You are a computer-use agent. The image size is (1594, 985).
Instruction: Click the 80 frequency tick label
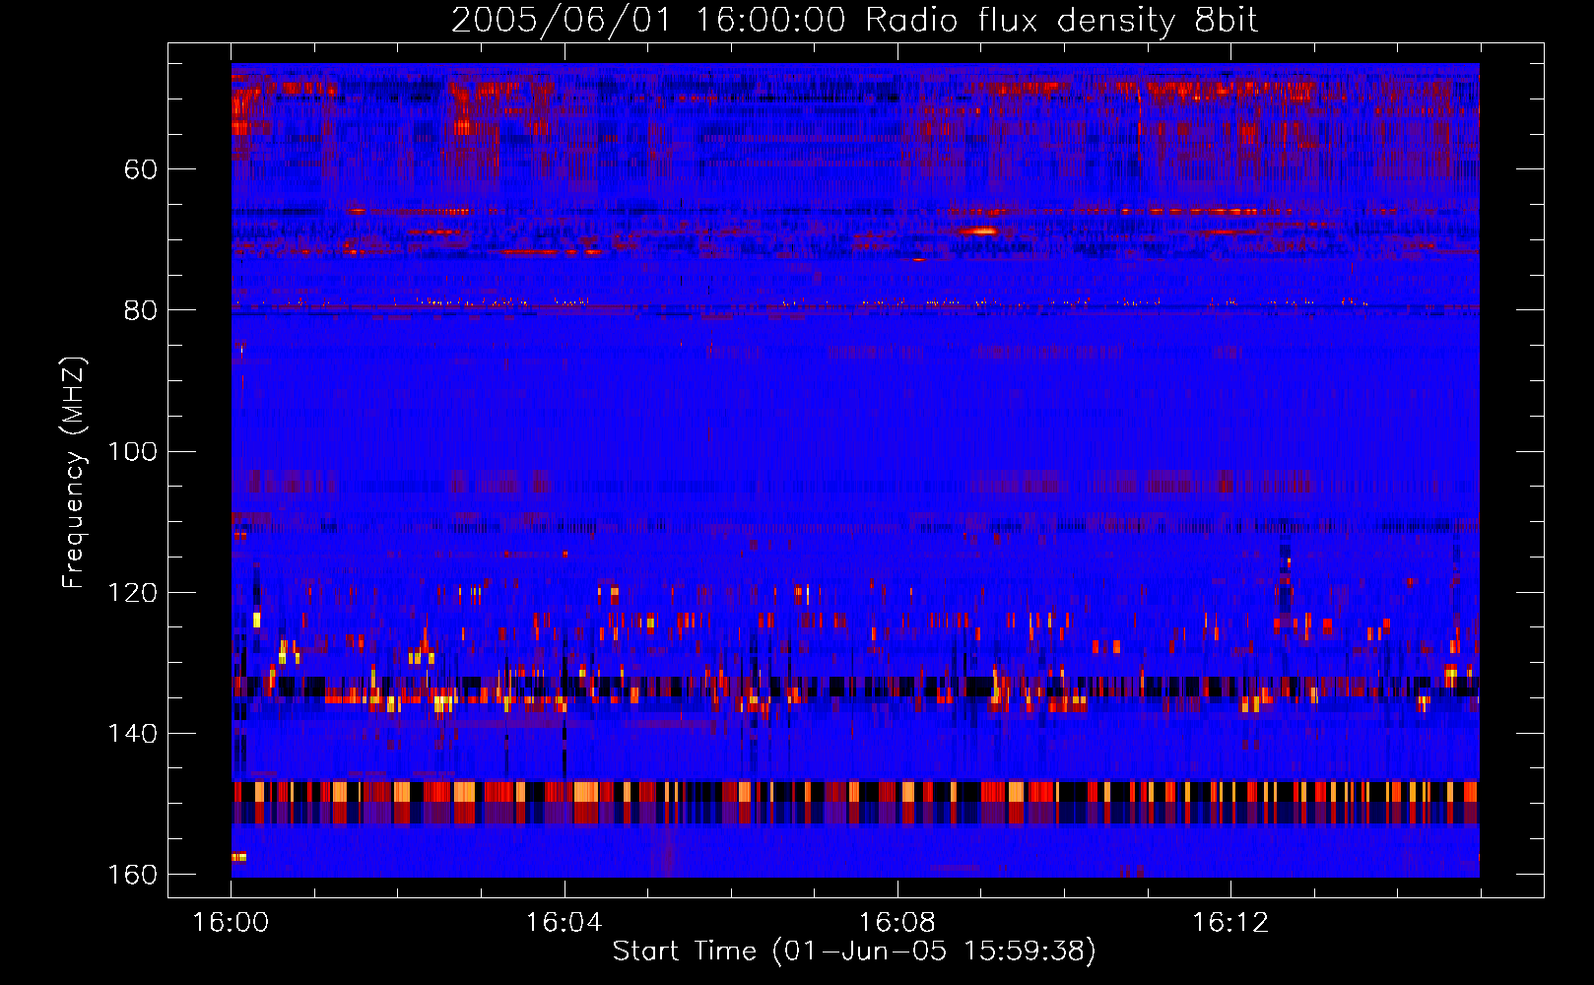(141, 311)
